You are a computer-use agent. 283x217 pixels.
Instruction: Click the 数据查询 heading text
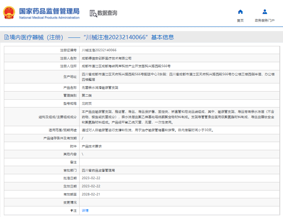pyautogui.click(x=107, y=13)
